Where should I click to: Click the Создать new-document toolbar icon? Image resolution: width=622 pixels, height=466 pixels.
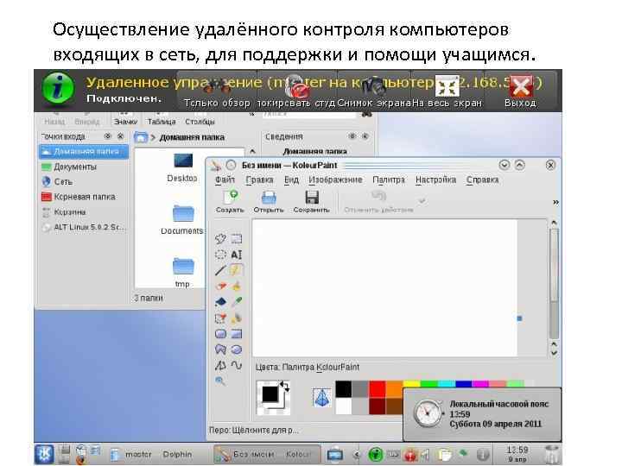[x=230, y=197]
